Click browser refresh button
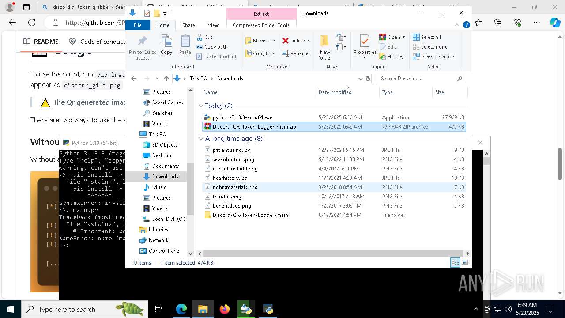 click(32, 23)
